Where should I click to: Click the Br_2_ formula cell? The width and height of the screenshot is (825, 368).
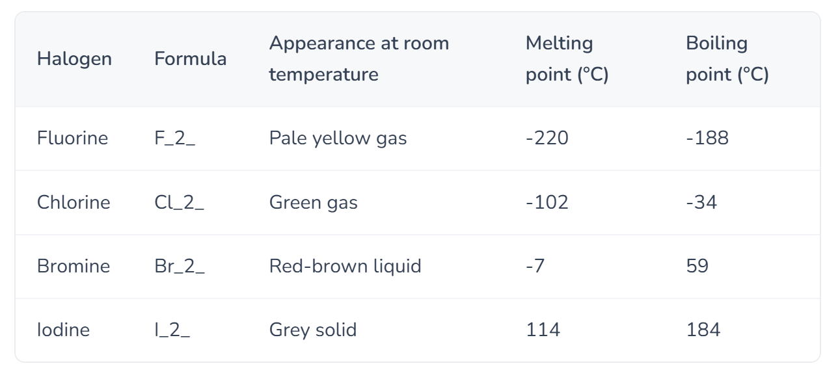point(179,266)
